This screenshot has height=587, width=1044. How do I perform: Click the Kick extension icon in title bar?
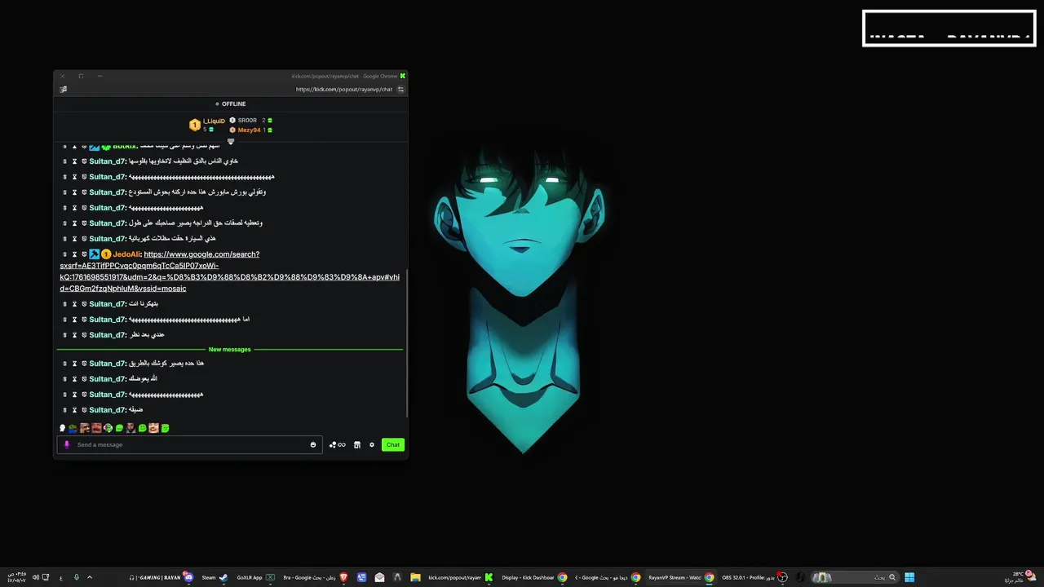tap(402, 76)
